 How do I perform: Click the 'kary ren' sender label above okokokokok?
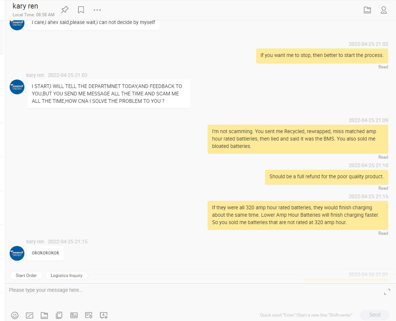pyautogui.click(x=35, y=242)
